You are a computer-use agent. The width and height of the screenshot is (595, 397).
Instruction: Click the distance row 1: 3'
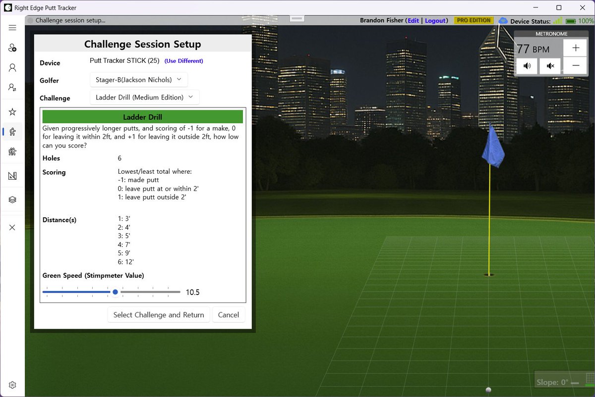tap(124, 219)
